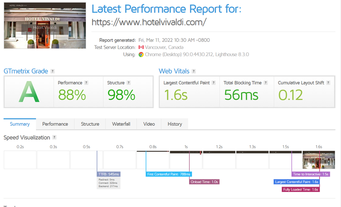Open the Performance score help icon
Viewport: 341px width, 207px height.
click(x=86, y=83)
